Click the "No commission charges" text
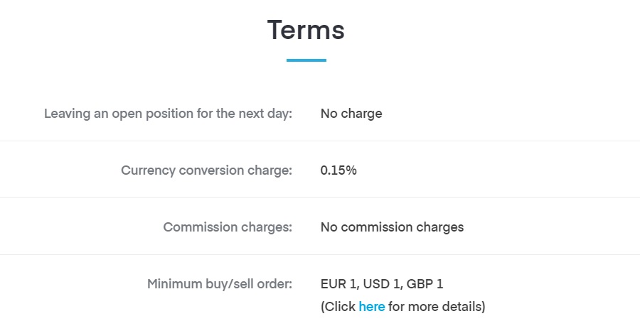The height and width of the screenshot is (321, 640). tap(392, 227)
